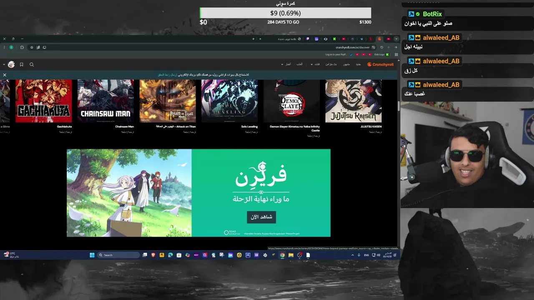Viewport: 534px width, 300px height.
Task: Open Microsoft Edge from the taskbar
Action: 170,255
